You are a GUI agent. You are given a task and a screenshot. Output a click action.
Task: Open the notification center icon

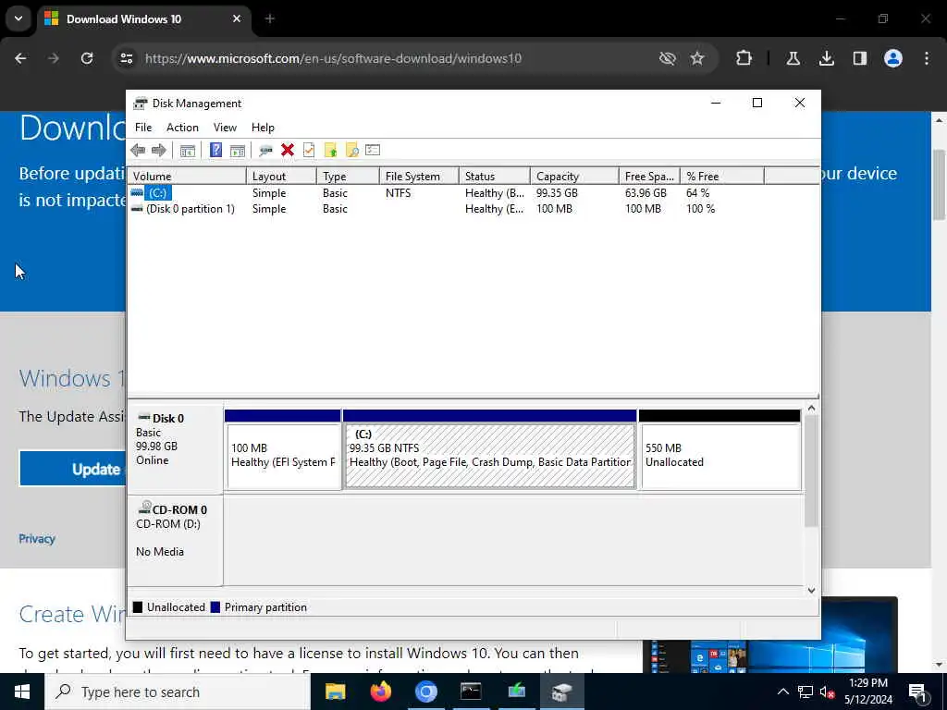pyautogui.click(x=918, y=692)
